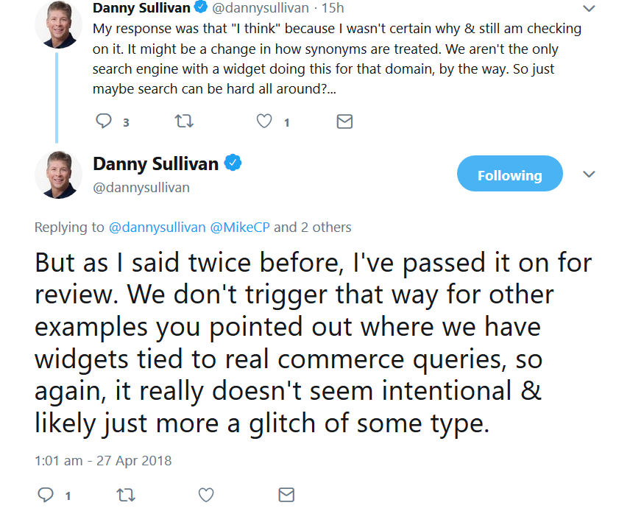Image resolution: width=630 pixels, height=511 pixels.
Task: Open the @dannysullivan reply mention link
Action: pos(157,228)
